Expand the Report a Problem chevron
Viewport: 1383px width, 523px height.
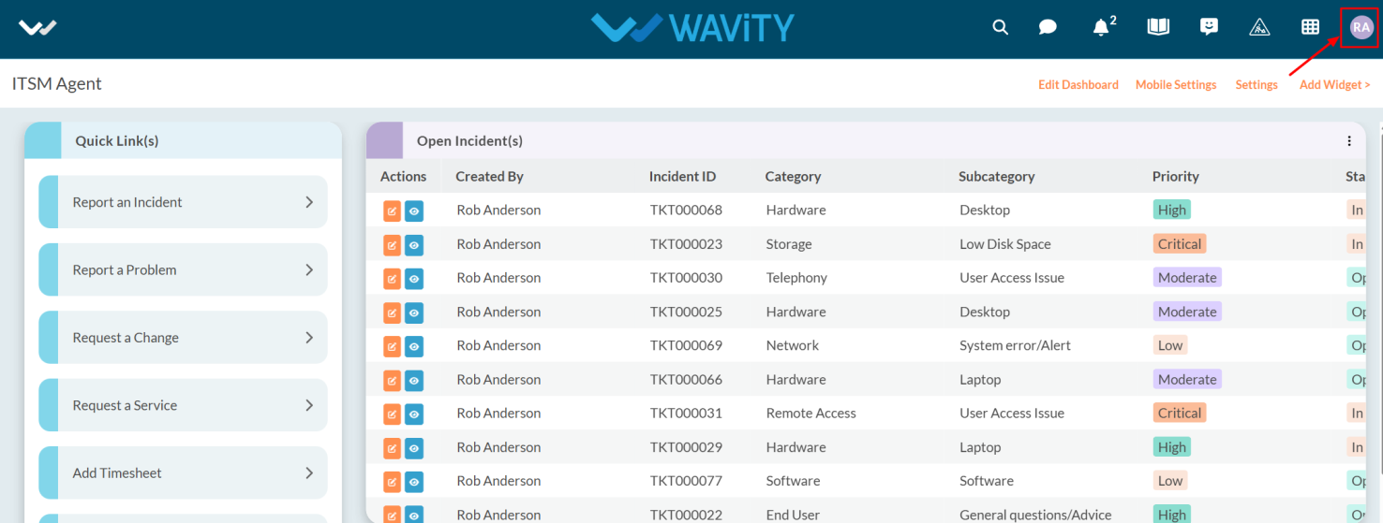309,269
